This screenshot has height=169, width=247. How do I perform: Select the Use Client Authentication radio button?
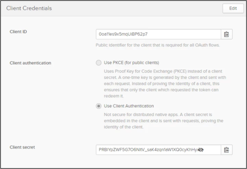click(98, 106)
